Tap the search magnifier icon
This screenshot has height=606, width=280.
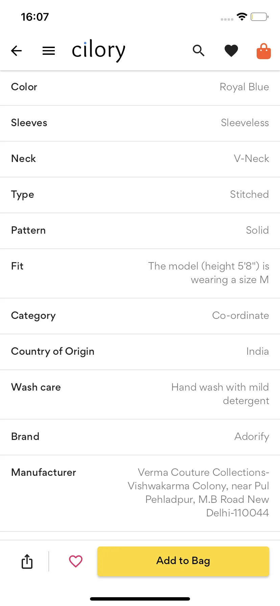199,51
